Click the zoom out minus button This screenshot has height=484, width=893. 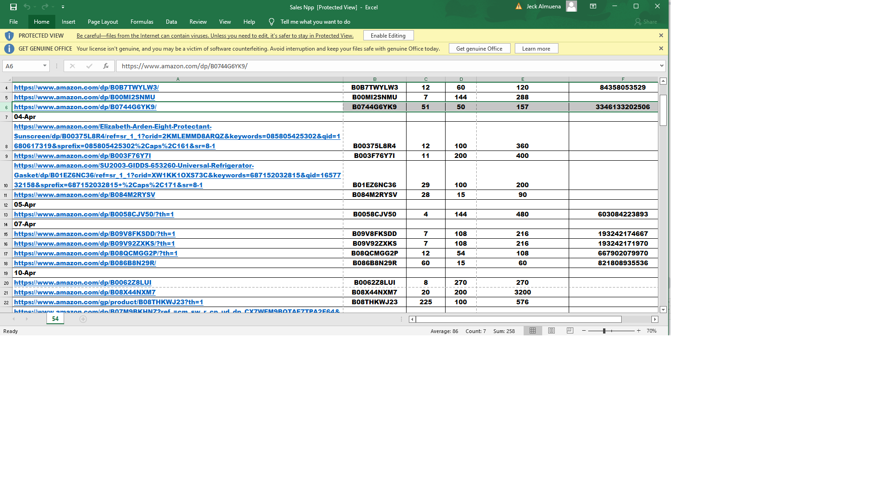(x=584, y=331)
